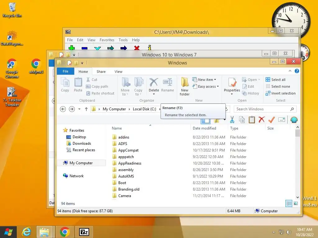Select Downloads in Favorites pane
Image resolution: width=318 pixels, height=238 pixels.
82,143
